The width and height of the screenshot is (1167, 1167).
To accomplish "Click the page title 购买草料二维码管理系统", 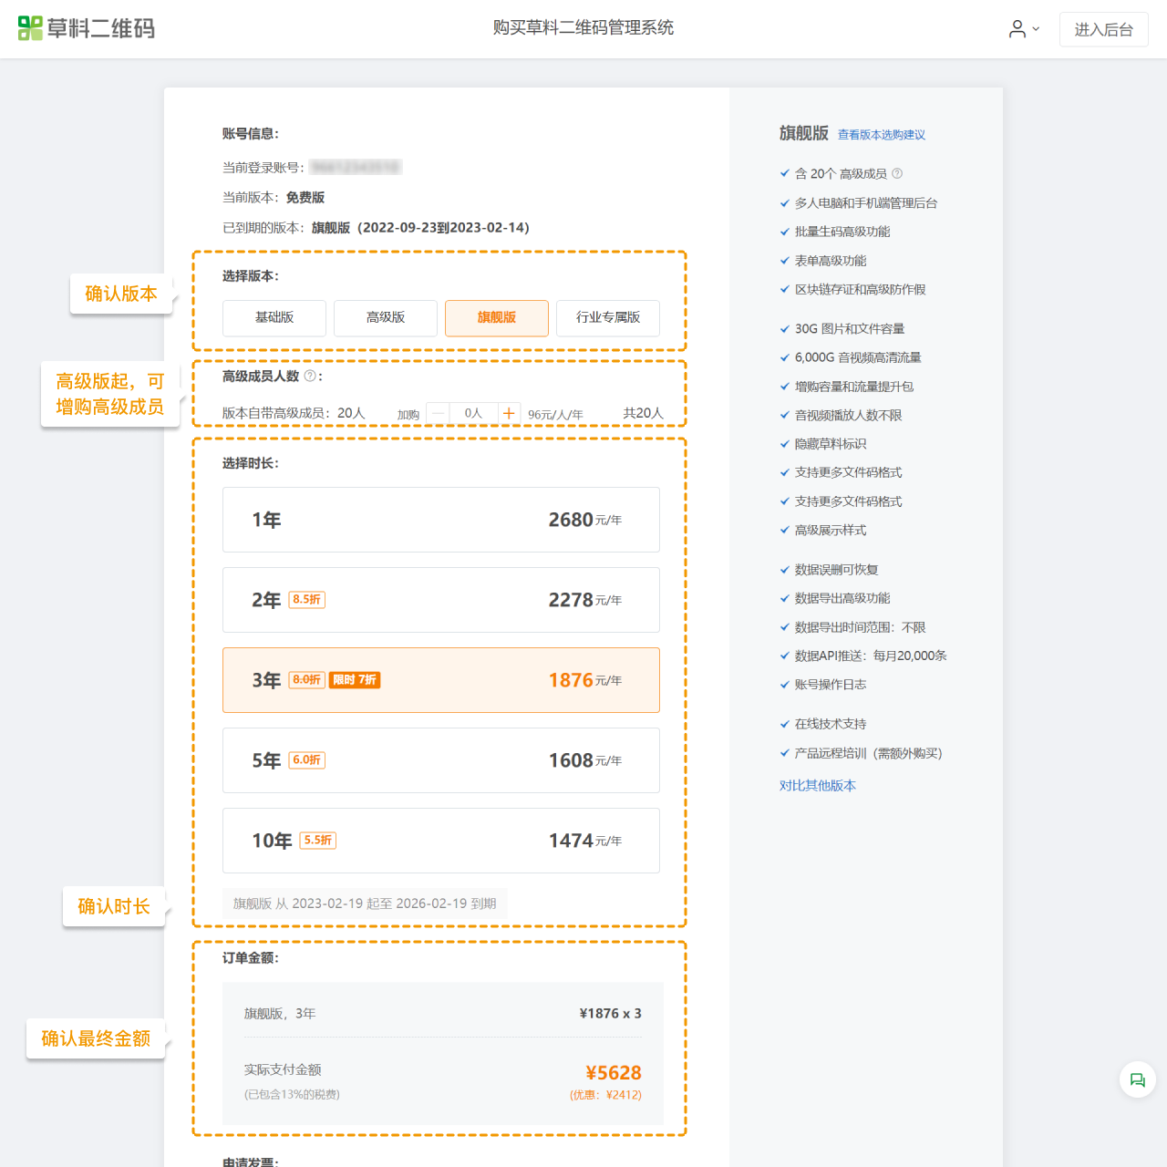I will tap(583, 28).
